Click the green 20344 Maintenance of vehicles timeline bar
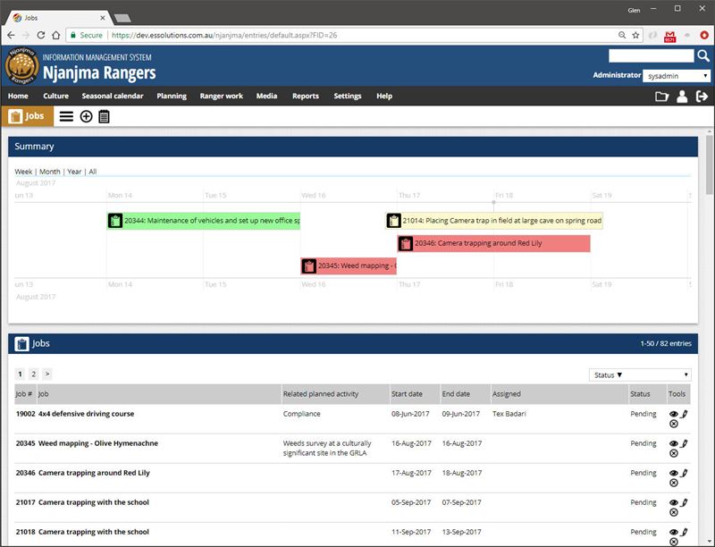This screenshot has height=547, width=715. click(204, 220)
